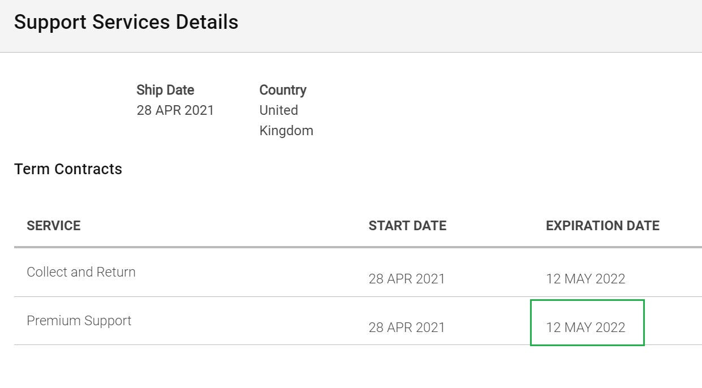The image size is (702, 388).
Task: Select the word Kingdom in the country value
Action: 286,131
